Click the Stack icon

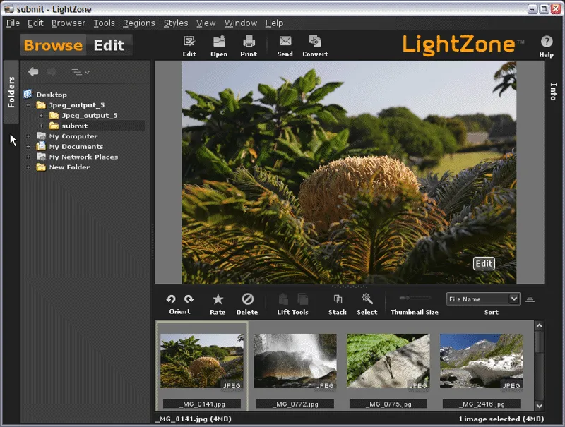(x=337, y=299)
